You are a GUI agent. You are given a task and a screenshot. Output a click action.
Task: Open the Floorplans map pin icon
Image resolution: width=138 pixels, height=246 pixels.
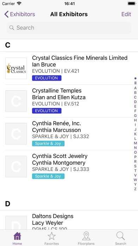pos(86,236)
